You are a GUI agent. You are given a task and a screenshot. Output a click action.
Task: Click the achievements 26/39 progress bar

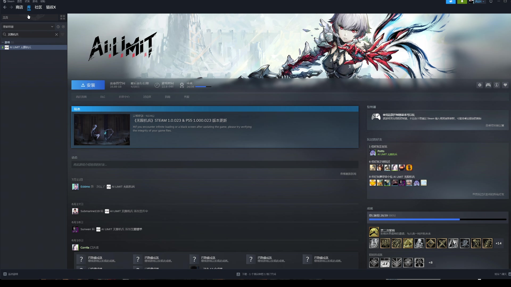(x=438, y=220)
